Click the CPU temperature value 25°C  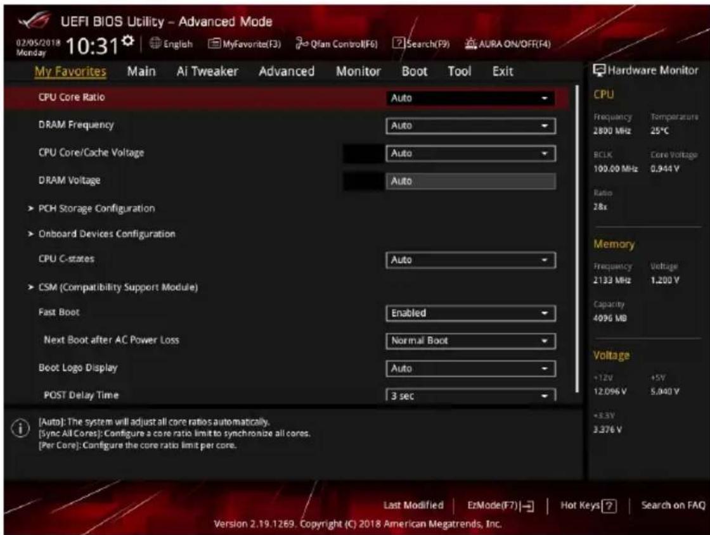[660, 131]
